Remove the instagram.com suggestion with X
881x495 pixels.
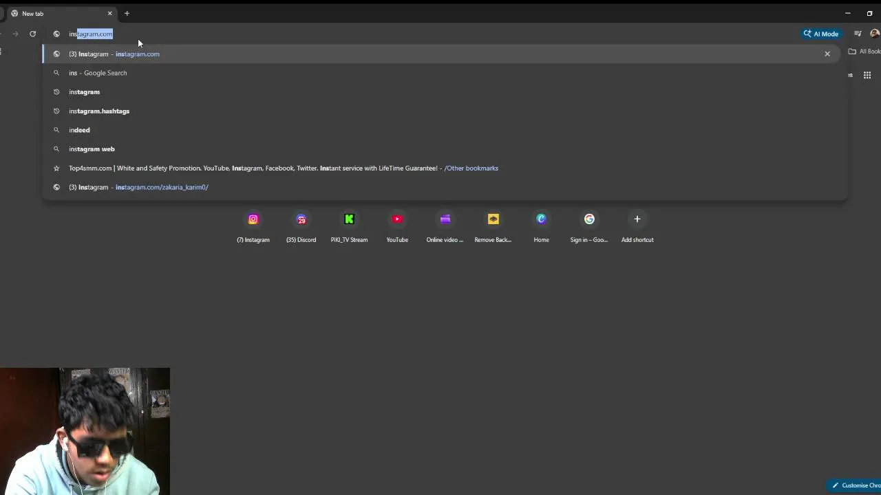pos(827,54)
